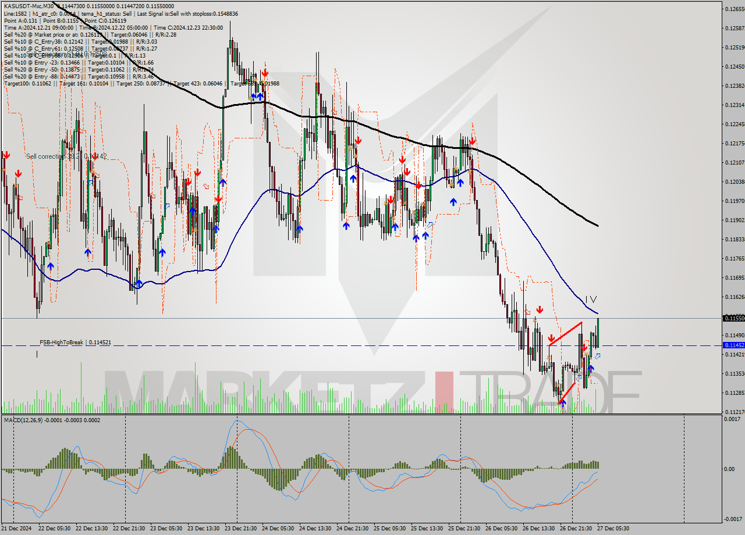Click the Point A:0.131 text line
The height and width of the screenshot is (535, 745).
point(65,20)
